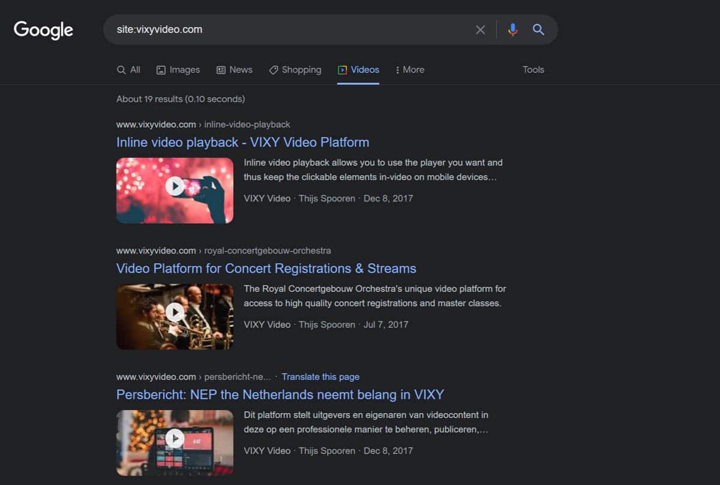Play the Royal Concertgebouw Orchestra video thumbnail

[175, 317]
